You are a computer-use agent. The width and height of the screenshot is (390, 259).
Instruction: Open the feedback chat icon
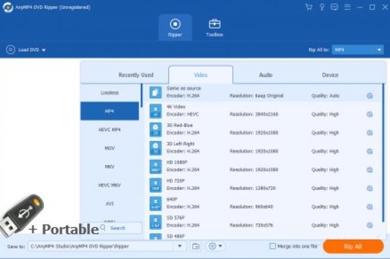(334, 7)
